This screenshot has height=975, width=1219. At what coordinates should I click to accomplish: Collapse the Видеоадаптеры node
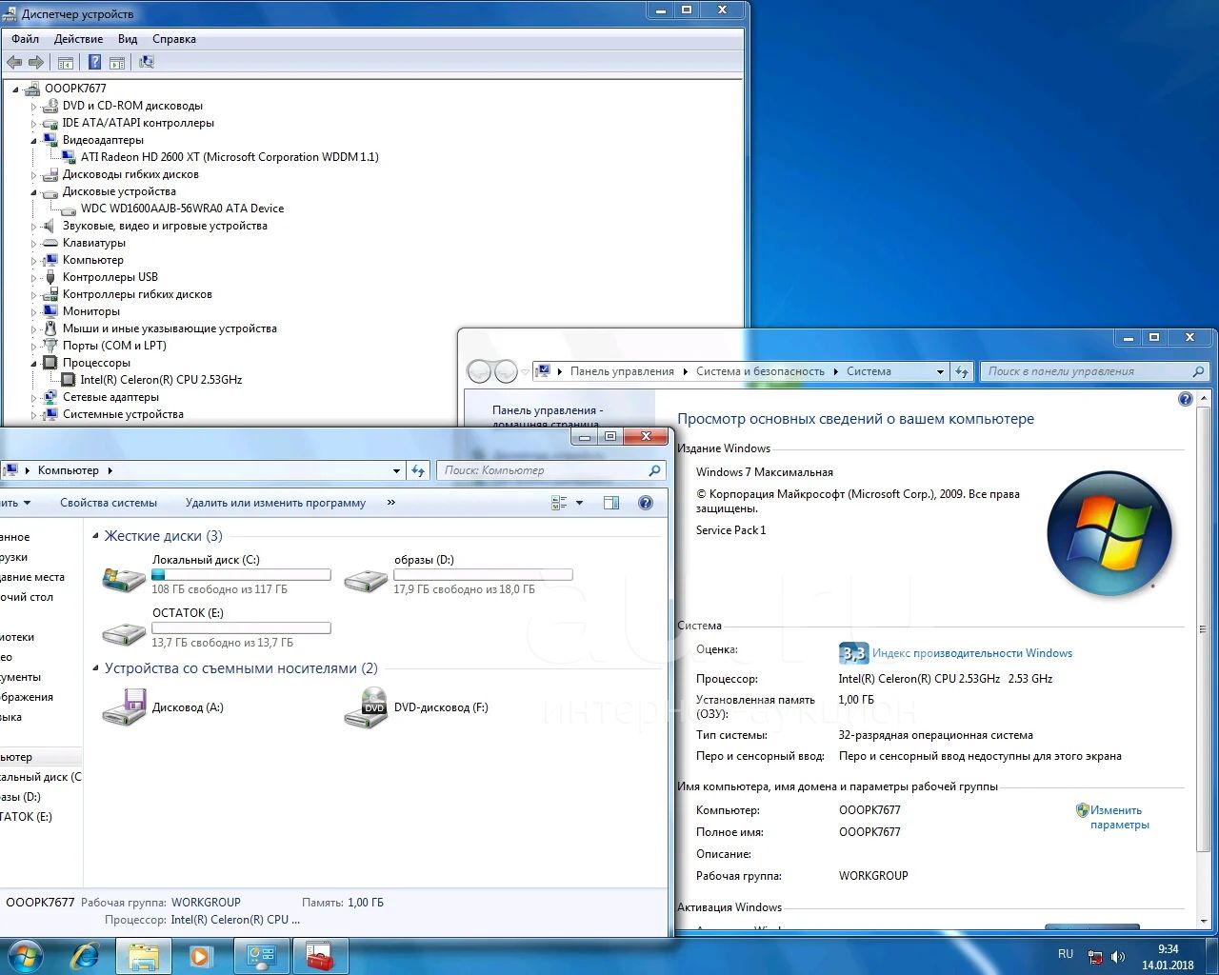(x=33, y=141)
